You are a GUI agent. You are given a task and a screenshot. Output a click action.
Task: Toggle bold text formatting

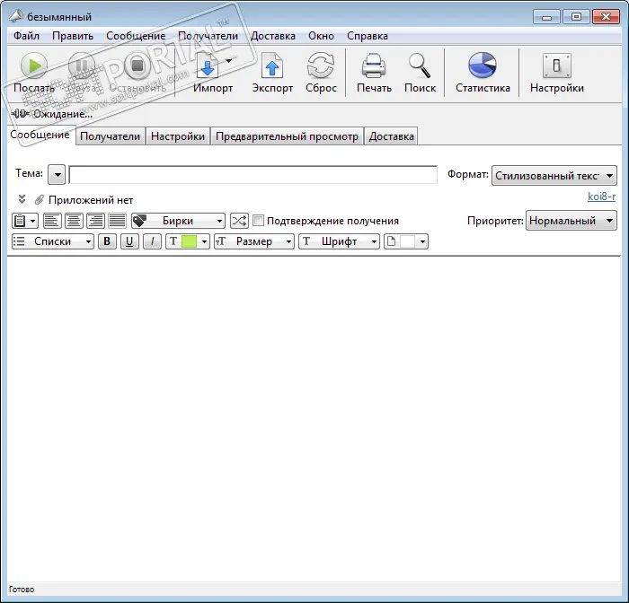(108, 241)
